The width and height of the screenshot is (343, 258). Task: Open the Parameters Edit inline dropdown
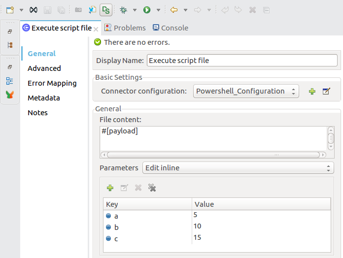(238, 168)
